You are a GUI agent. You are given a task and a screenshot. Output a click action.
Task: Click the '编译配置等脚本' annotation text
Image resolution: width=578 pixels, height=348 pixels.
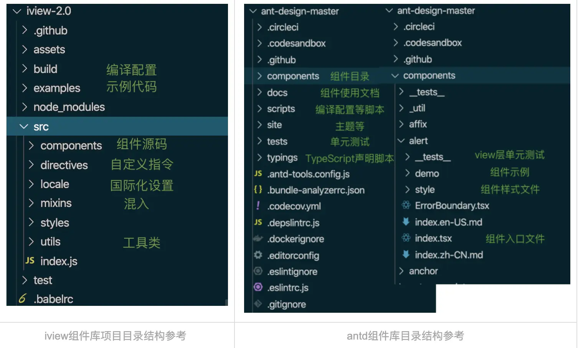point(350,110)
